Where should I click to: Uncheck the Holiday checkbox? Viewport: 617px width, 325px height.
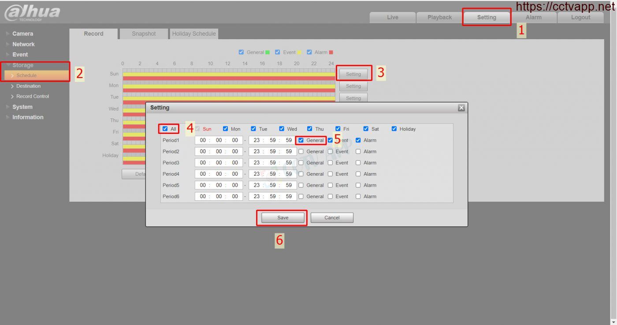coord(394,129)
